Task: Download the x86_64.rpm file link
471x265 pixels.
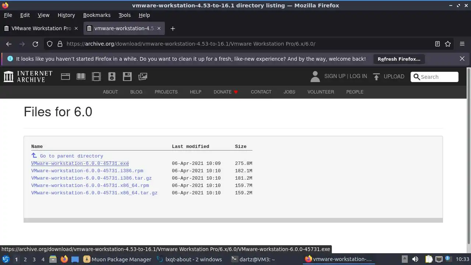Action: (x=90, y=185)
